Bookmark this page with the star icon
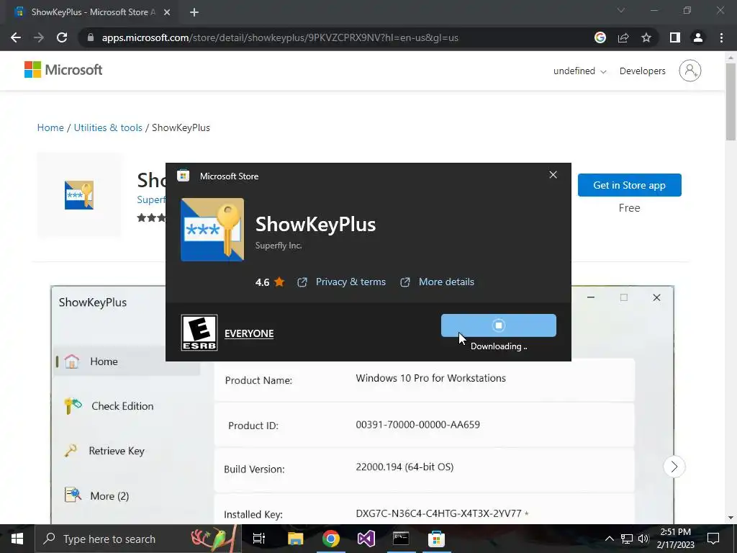The height and width of the screenshot is (553, 737). [x=646, y=37]
